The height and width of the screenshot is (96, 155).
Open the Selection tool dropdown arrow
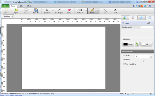point(53,11)
